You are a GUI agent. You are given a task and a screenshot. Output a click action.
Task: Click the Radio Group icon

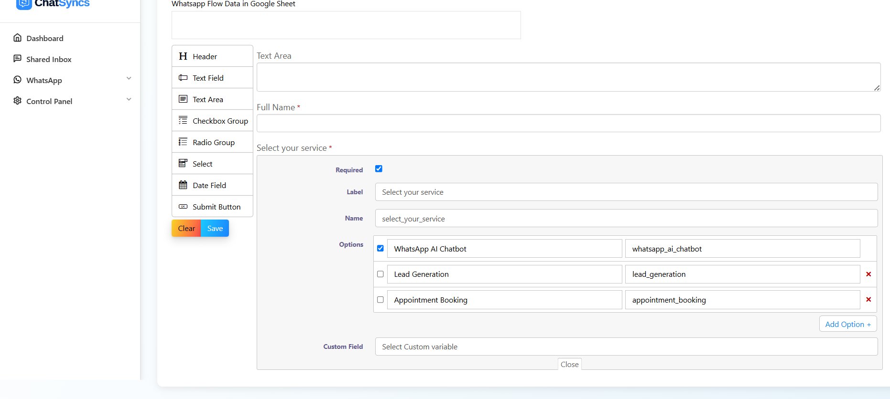click(x=183, y=142)
